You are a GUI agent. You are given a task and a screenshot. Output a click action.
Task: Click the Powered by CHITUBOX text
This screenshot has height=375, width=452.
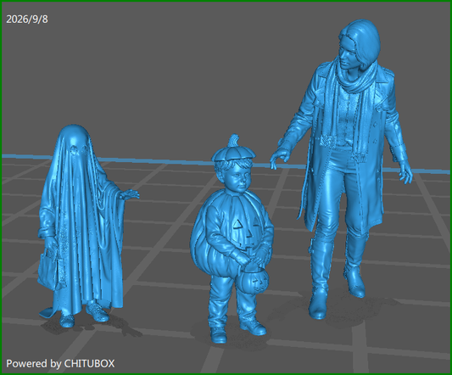(60, 363)
